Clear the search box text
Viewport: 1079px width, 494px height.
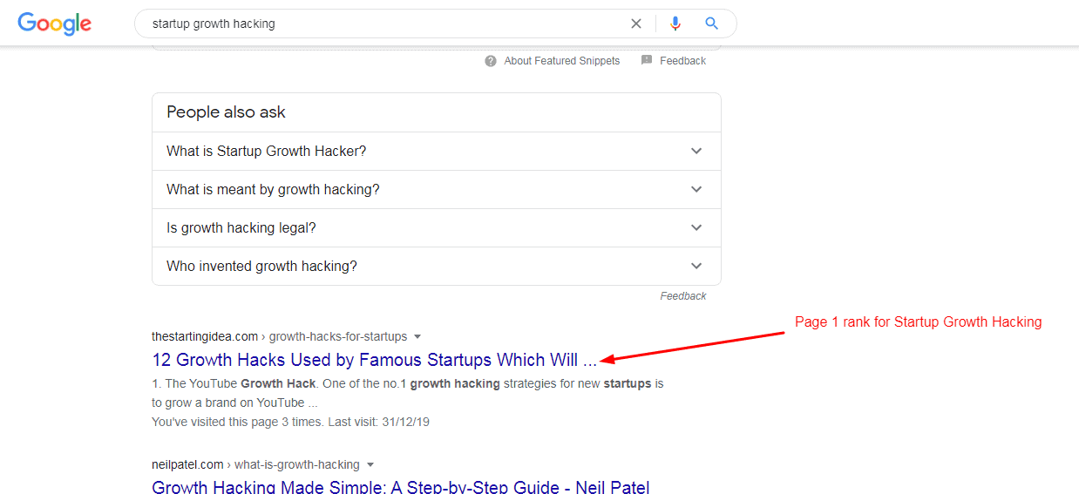(x=636, y=24)
